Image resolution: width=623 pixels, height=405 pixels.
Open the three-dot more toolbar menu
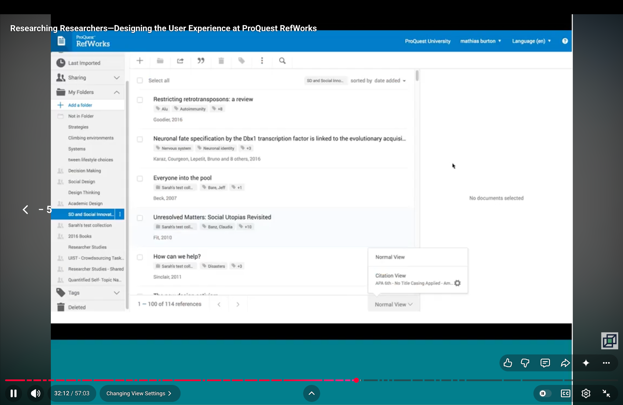tap(262, 61)
